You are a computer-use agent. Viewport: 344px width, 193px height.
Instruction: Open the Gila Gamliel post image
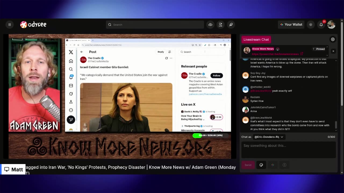(x=126, y=107)
